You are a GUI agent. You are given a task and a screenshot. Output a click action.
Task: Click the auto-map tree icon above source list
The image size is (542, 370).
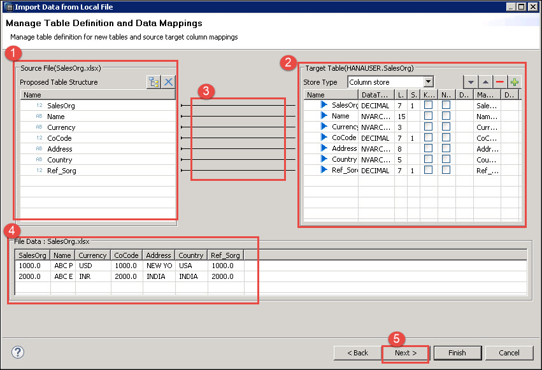153,82
